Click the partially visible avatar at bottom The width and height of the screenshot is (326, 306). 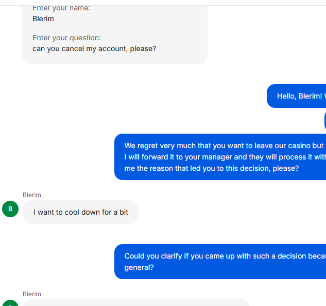tap(10, 303)
